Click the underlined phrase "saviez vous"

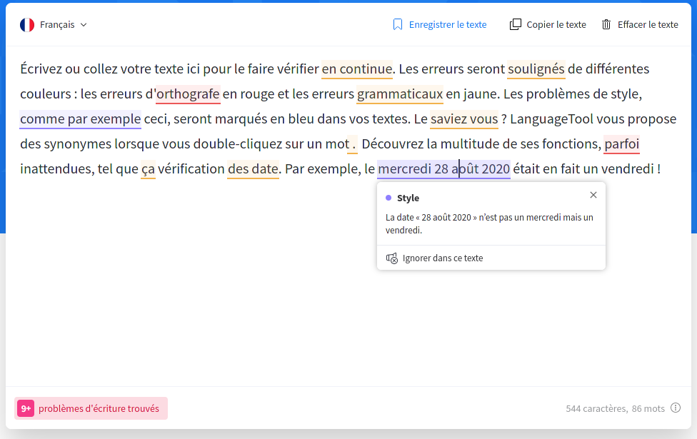(x=464, y=118)
